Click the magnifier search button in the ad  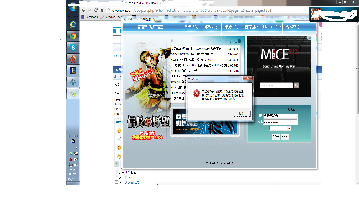click(296, 85)
